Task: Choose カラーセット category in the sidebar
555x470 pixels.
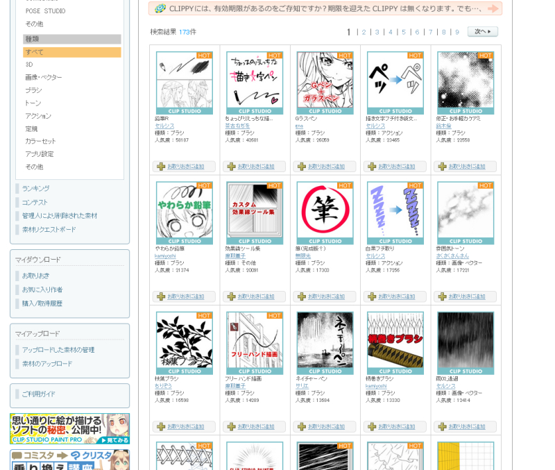Action: click(40, 141)
